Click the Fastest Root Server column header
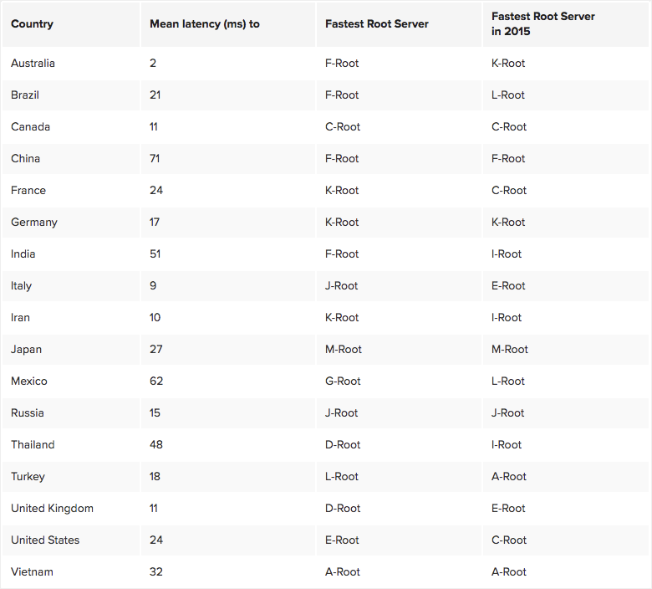This screenshot has width=652, height=589. point(377,24)
